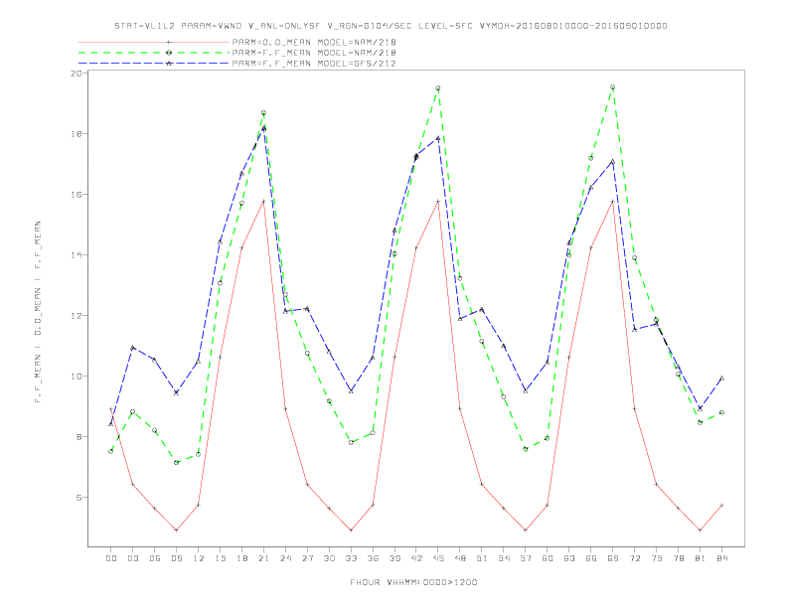The height and width of the screenshot is (608, 787).
Task: Click y-axis tick value 16
Action: click(x=77, y=194)
